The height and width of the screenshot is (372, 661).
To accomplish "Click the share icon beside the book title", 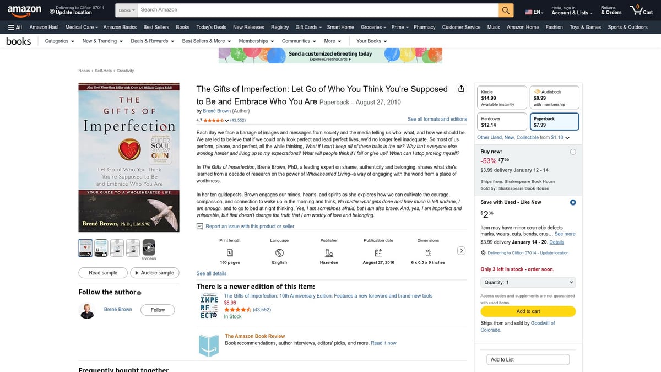I will (x=461, y=88).
